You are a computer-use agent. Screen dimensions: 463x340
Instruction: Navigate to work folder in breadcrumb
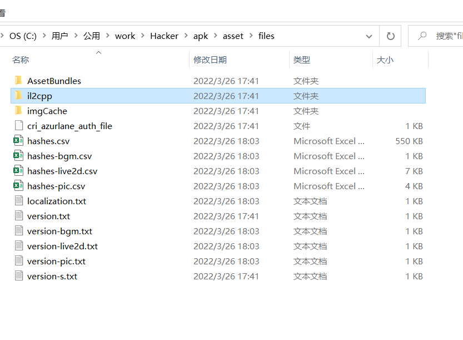[125, 36]
